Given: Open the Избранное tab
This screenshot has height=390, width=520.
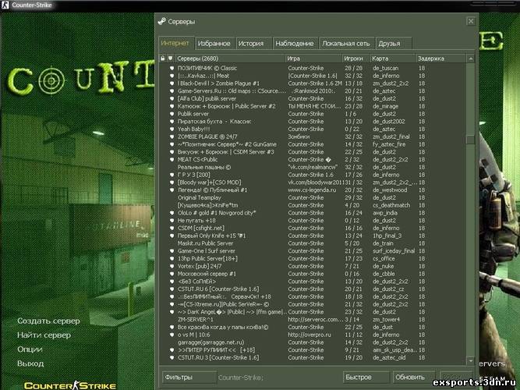Looking at the screenshot, I should [x=214, y=44].
